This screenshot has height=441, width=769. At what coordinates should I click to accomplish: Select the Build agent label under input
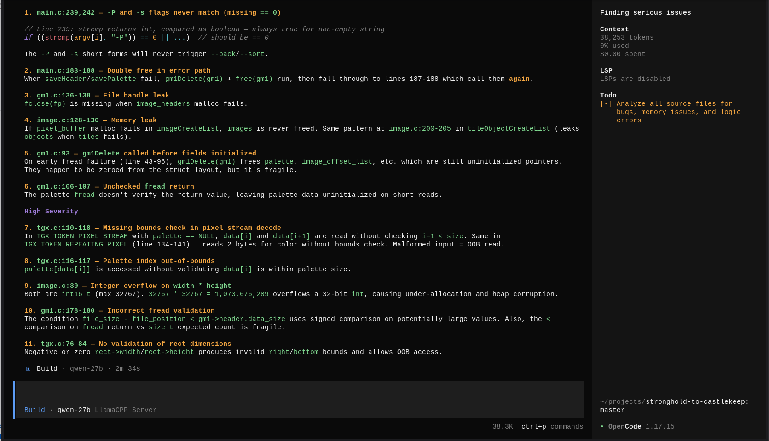coord(35,410)
